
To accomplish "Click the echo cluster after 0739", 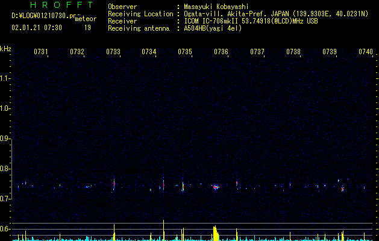I will [342, 189].
